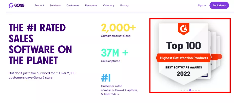Image resolution: width=234 pixels, height=103 pixels.
Task: Click the active purple carousel dot
Action: click(190, 90)
